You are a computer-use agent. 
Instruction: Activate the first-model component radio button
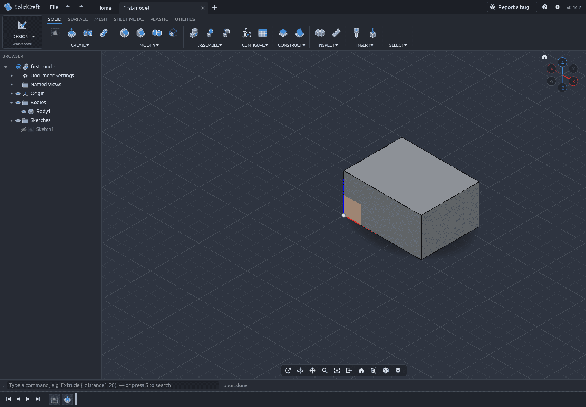pos(19,67)
